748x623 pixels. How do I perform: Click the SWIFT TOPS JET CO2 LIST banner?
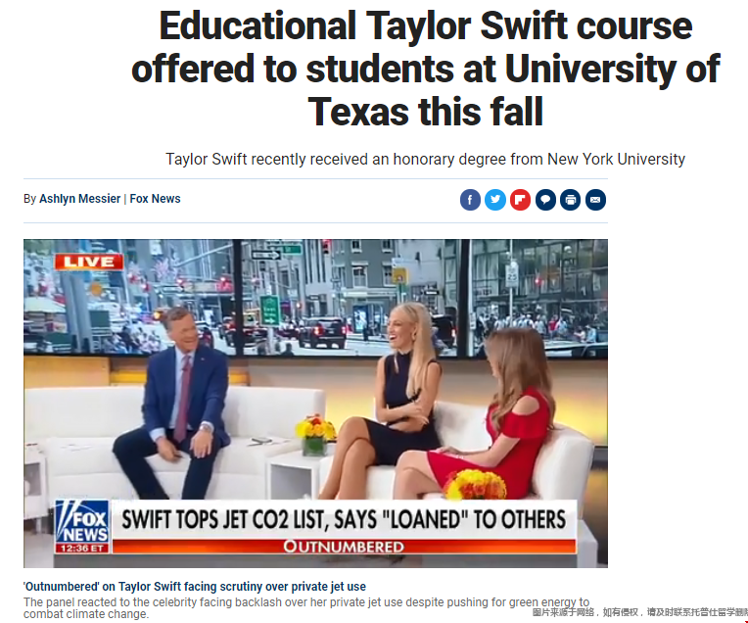(344, 519)
